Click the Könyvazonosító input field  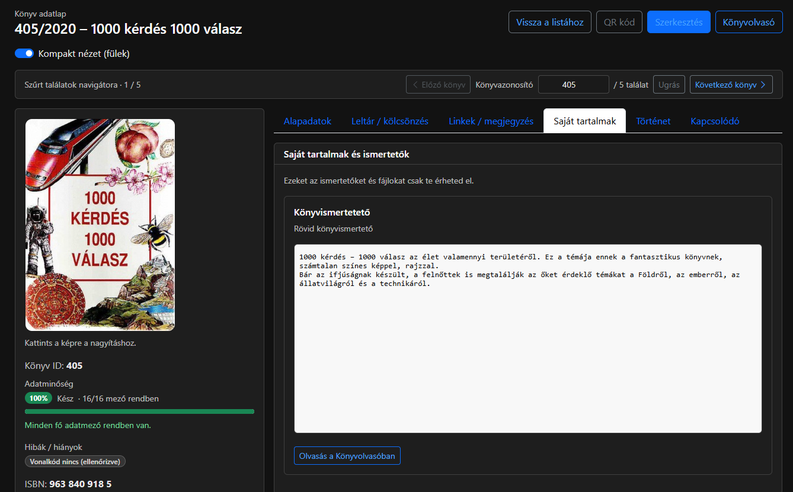point(574,85)
